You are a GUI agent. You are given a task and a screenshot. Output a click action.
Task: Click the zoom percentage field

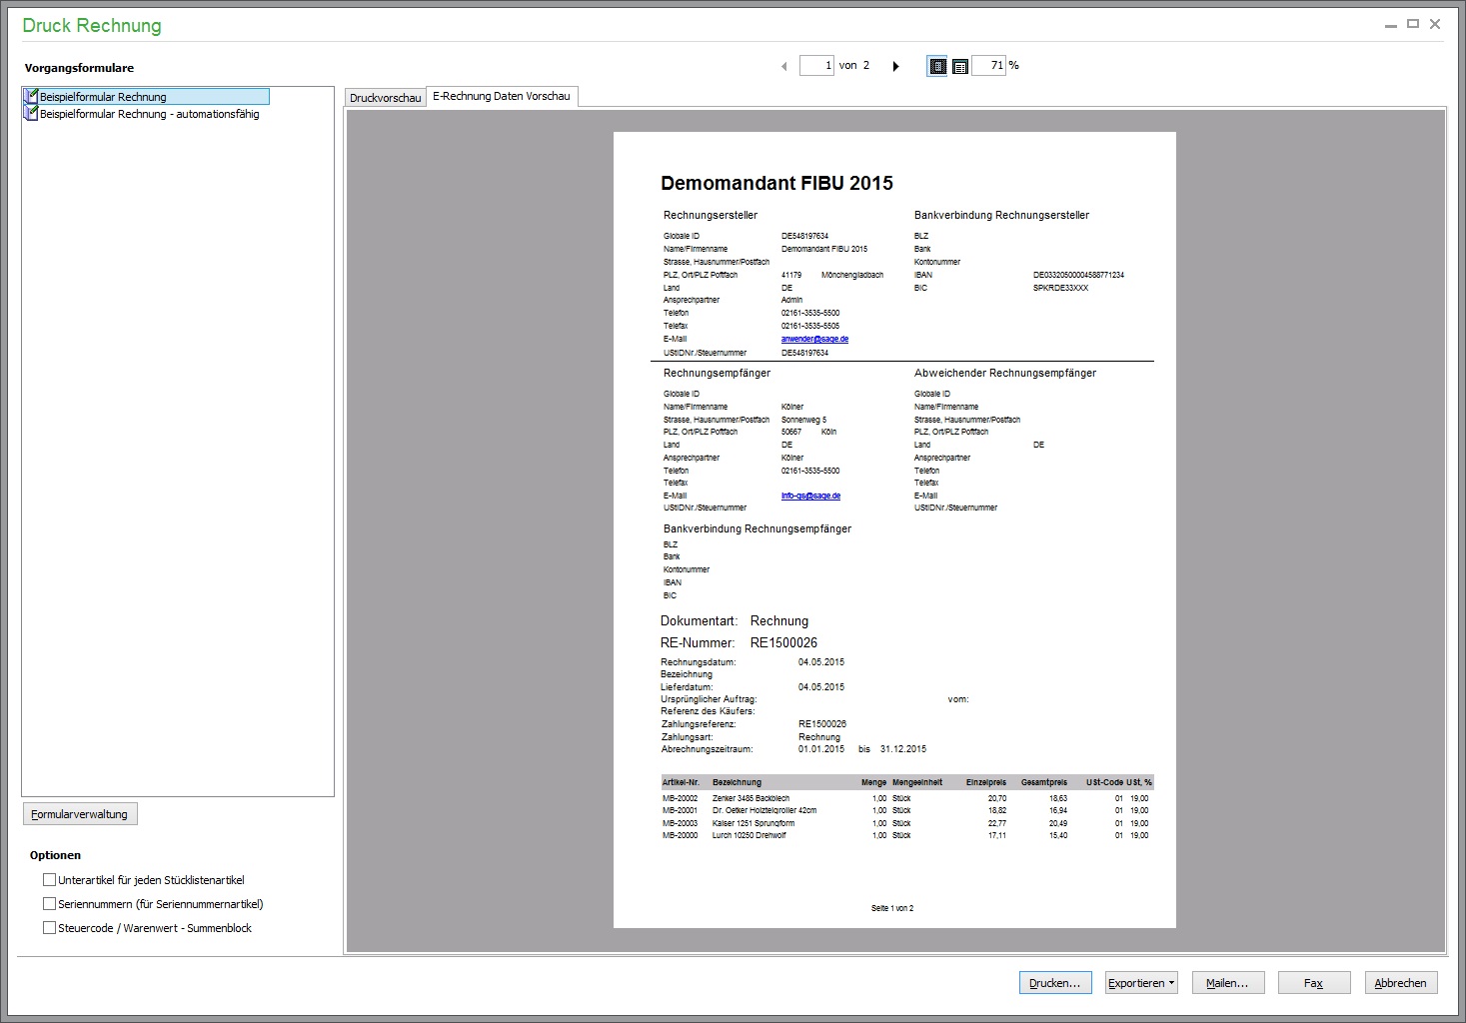point(988,66)
